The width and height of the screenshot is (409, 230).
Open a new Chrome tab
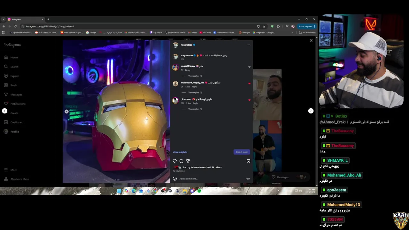tap(48, 19)
